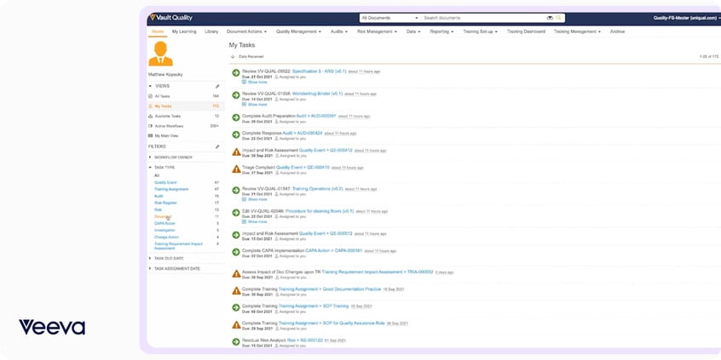The image size is (721, 360).
Task: Filter tasks by Training Assignment type
Action: [x=171, y=189]
